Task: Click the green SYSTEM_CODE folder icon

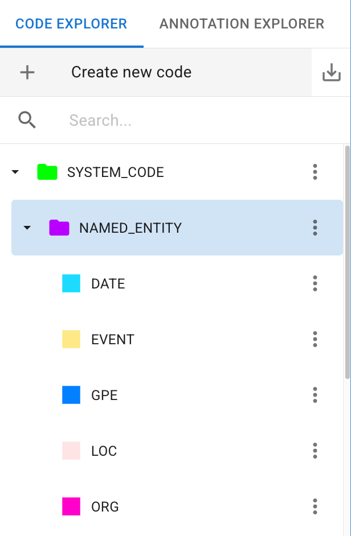Action: (47, 172)
